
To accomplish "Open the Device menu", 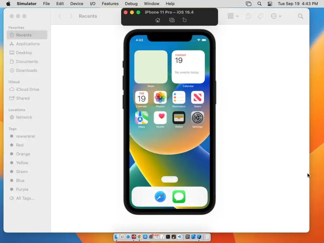I will tap(77, 4).
